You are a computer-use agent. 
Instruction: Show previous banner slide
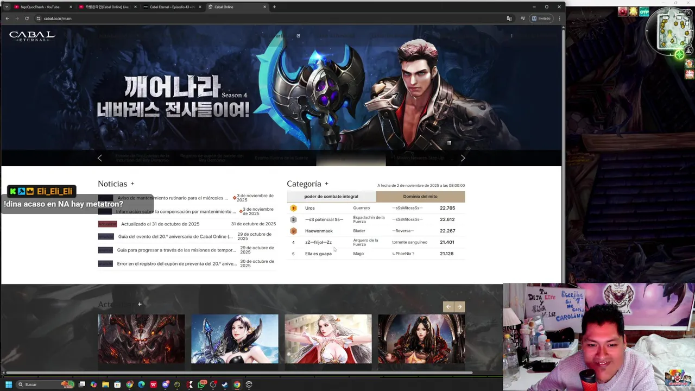pos(99,158)
